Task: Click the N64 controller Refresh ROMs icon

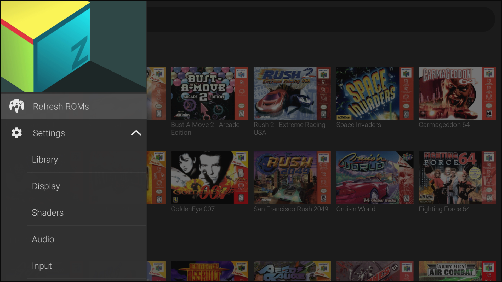Action: 17,106
